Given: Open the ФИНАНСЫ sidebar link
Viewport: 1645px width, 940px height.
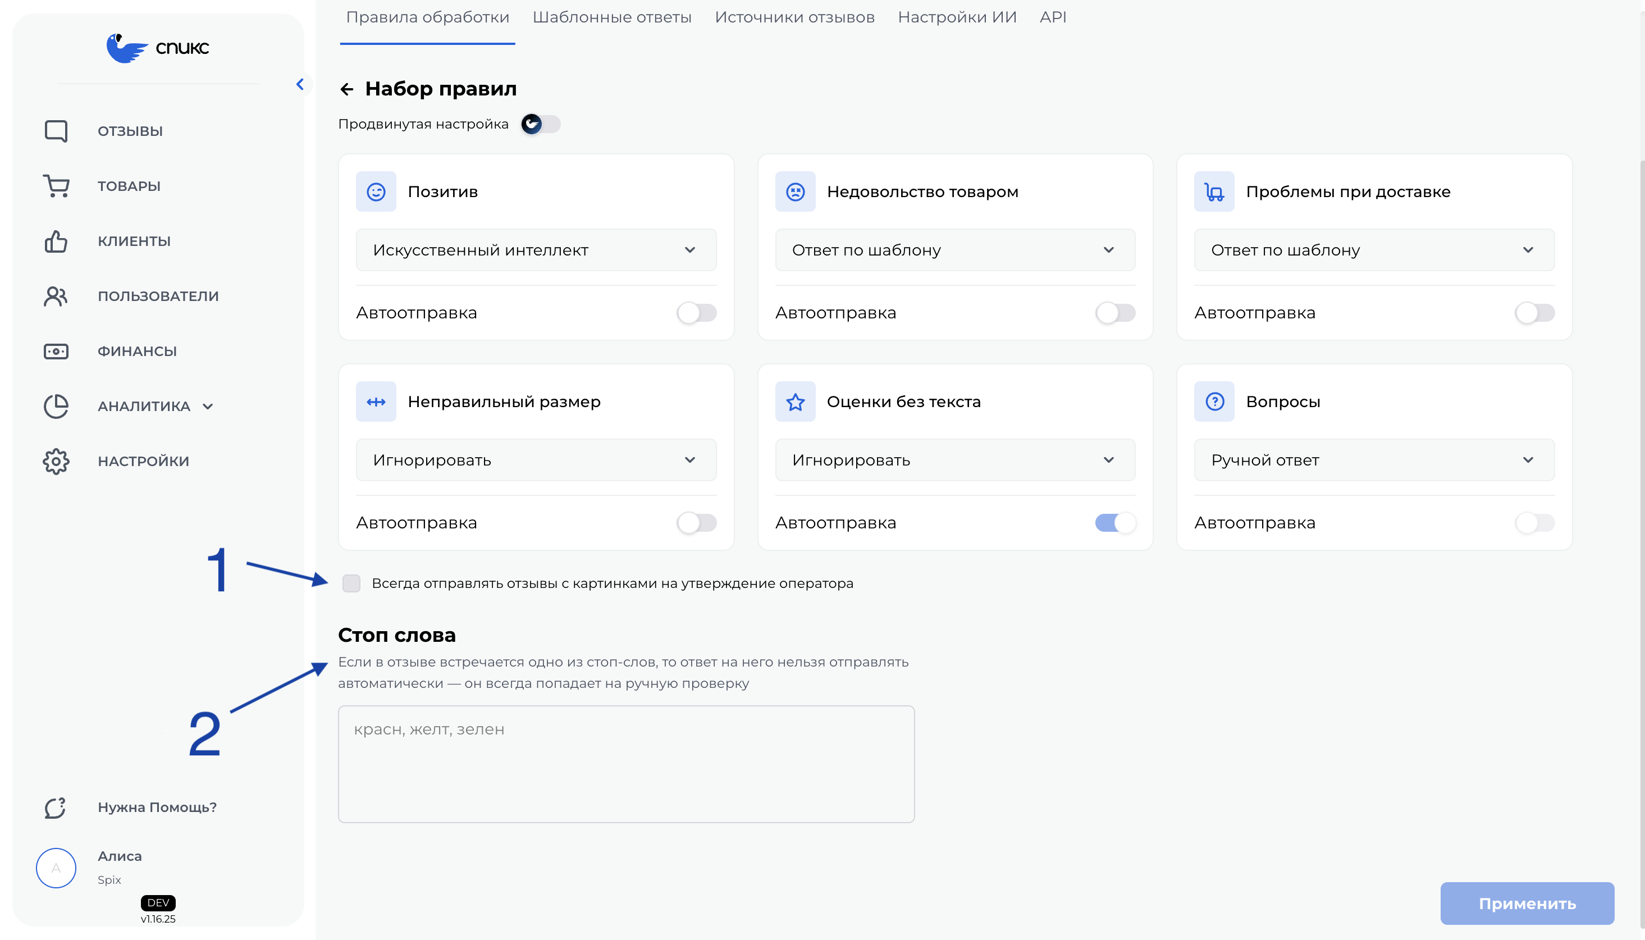Looking at the screenshot, I should [137, 351].
